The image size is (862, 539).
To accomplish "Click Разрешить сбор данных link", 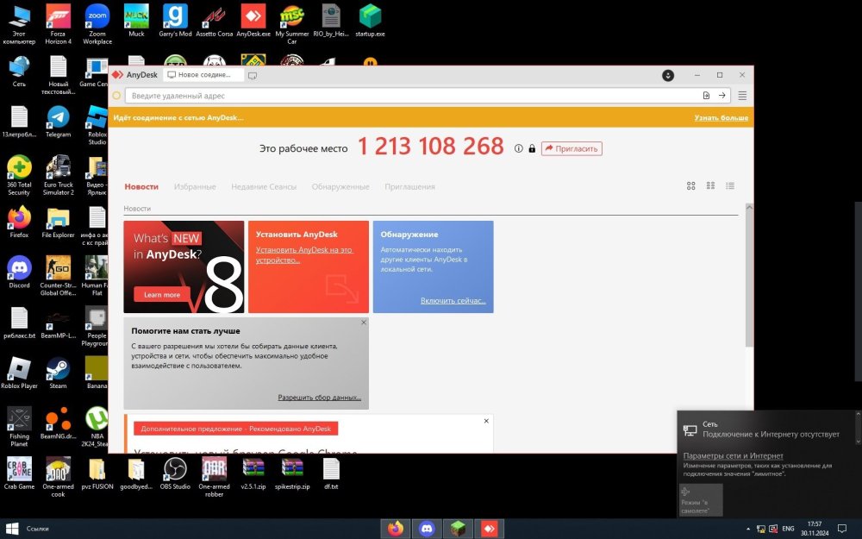I will coord(320,397).
